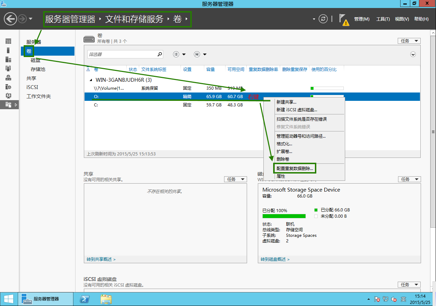Screen dimensions: 436x306
Task: Collapse the volumes header with the chevron
Action: 413,54
